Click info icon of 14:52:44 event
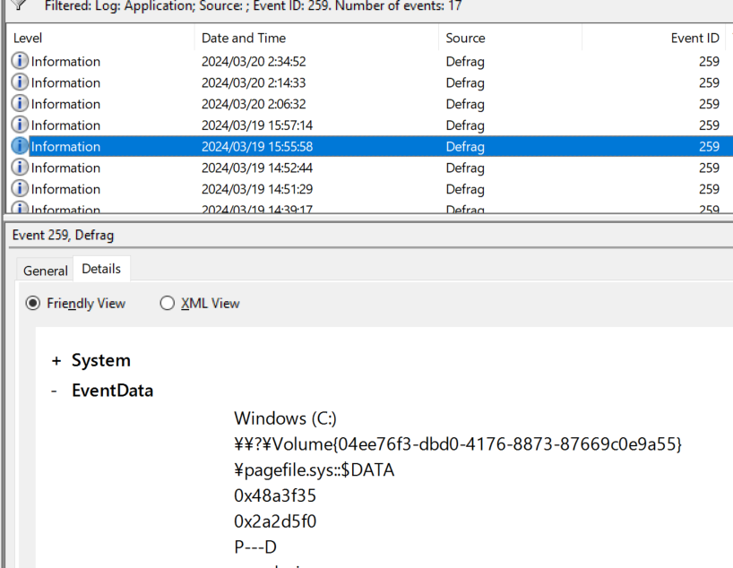 click(20, 168)
